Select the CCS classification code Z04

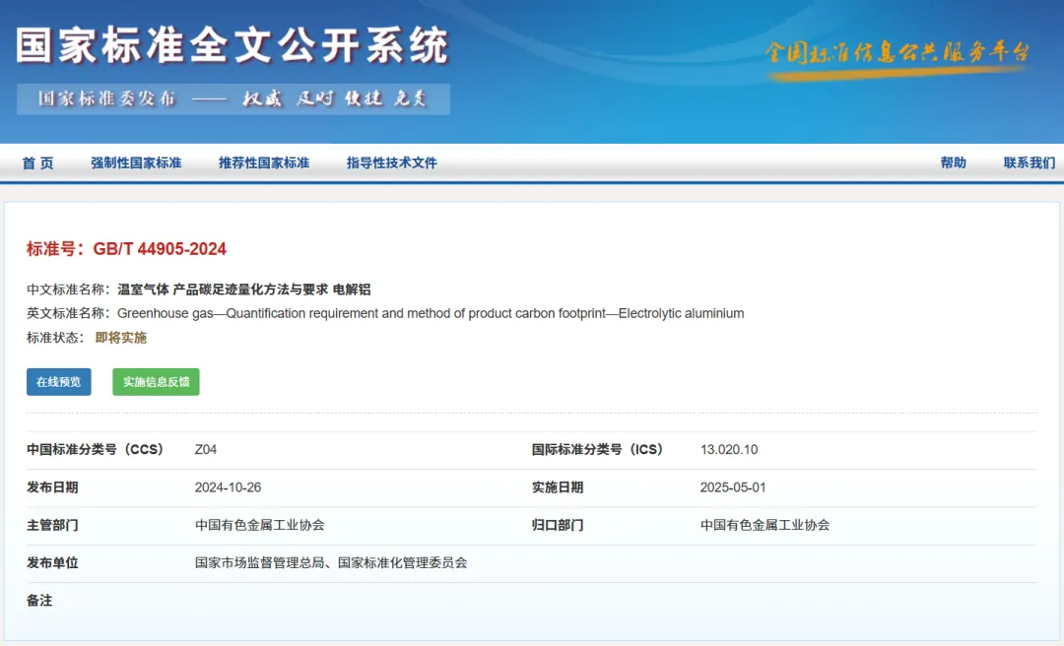(x=205, y=448)
